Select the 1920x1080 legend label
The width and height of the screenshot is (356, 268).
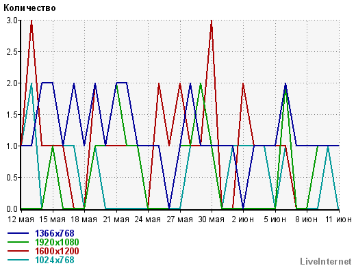click(x=57, y=242)
